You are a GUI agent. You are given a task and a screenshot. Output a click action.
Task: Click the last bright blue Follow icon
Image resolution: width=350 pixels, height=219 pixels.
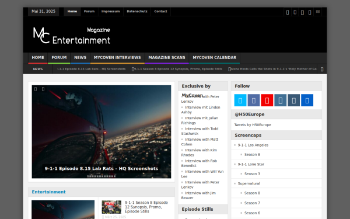(307, 100)
